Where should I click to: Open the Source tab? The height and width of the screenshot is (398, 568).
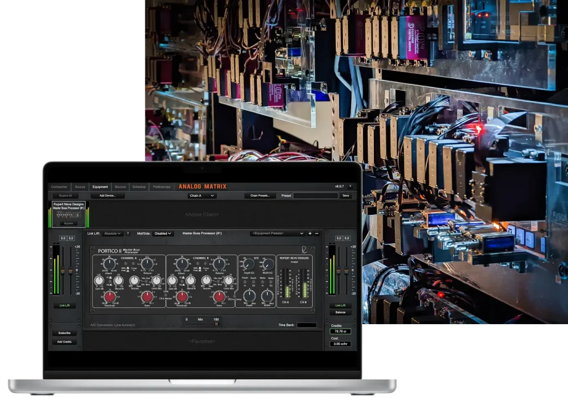point(80,187)
